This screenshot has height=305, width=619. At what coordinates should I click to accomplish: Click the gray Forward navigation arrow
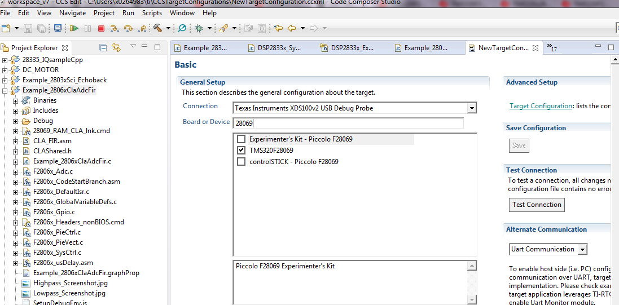pyautogui.click(x=314, y=28)
